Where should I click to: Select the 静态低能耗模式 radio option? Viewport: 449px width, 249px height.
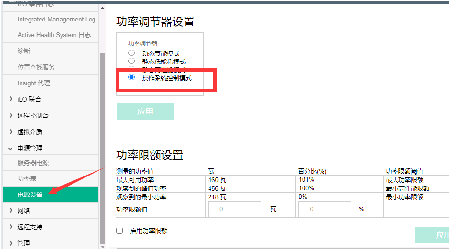click(x=132, y=61)
